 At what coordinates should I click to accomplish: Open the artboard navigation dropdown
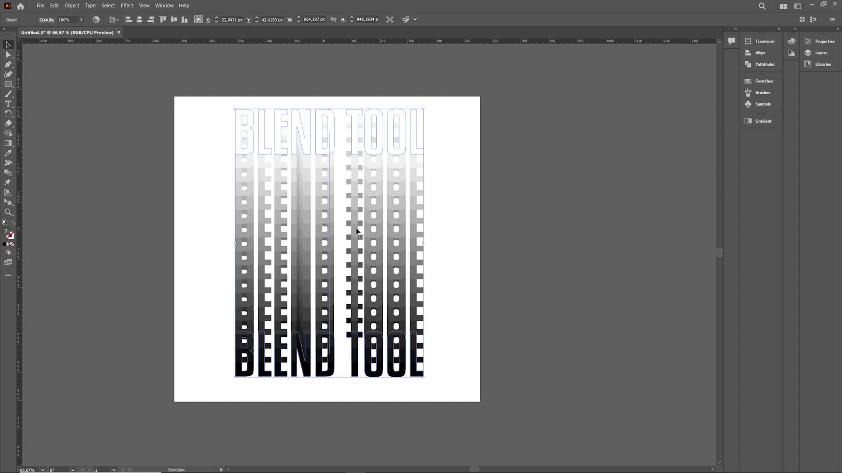click(x=114, y=470)
